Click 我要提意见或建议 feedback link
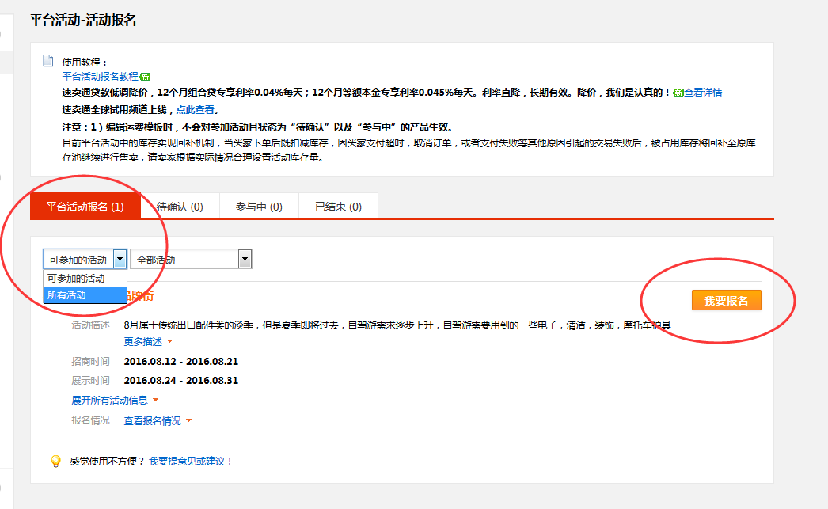The image size is (828, 509). (x=191, y=461)
